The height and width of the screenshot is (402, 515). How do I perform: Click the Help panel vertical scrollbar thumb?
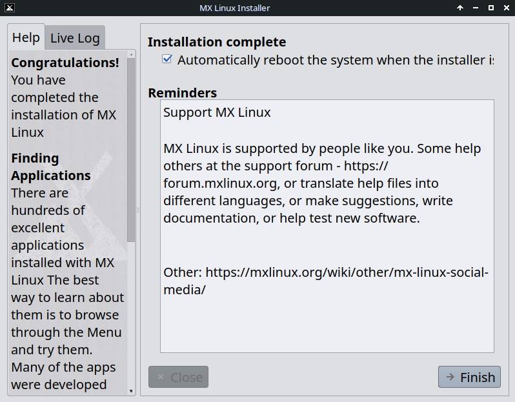coord(131,148)
